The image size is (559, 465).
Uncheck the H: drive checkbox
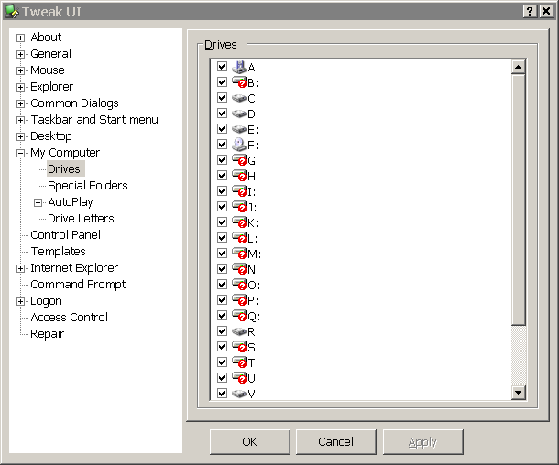222,176
